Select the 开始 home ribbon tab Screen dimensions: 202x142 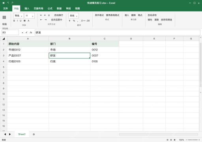16,8
